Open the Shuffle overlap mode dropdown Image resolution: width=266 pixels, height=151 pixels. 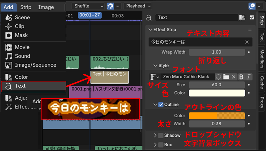click(88, 6)
